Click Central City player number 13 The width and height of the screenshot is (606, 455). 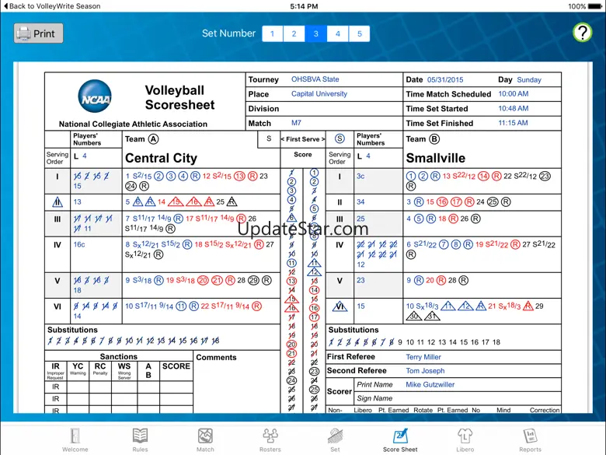point(77,202)
